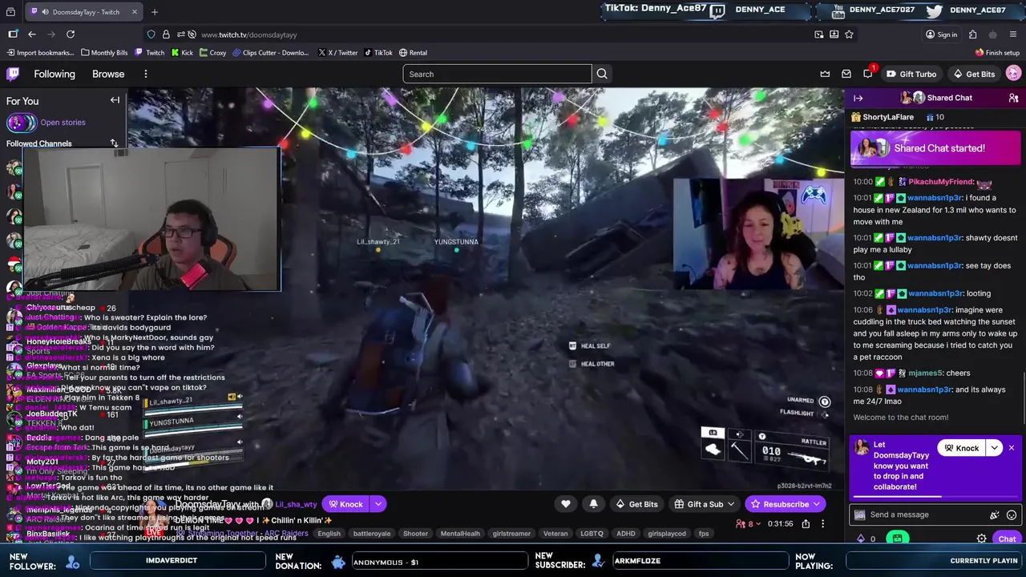This screenshot has width=1026, height=577.
Task: Open the emote picker in chat input
Action: 1012,515
